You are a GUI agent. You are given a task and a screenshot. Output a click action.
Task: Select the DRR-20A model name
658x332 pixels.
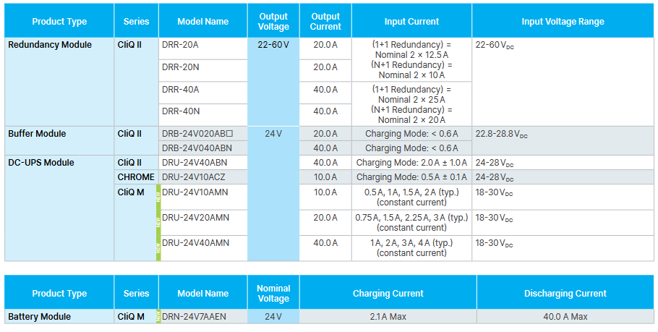[181, 45]
